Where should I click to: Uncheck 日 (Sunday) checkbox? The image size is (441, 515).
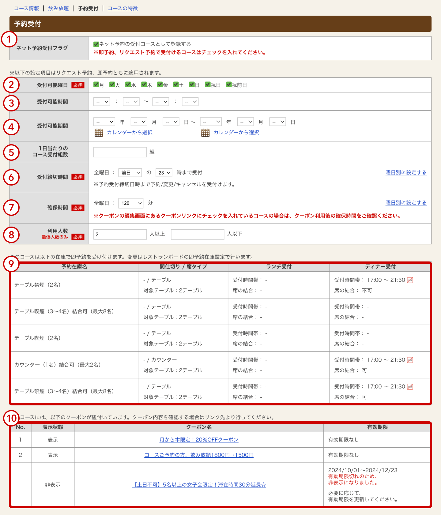coord(192,85)
